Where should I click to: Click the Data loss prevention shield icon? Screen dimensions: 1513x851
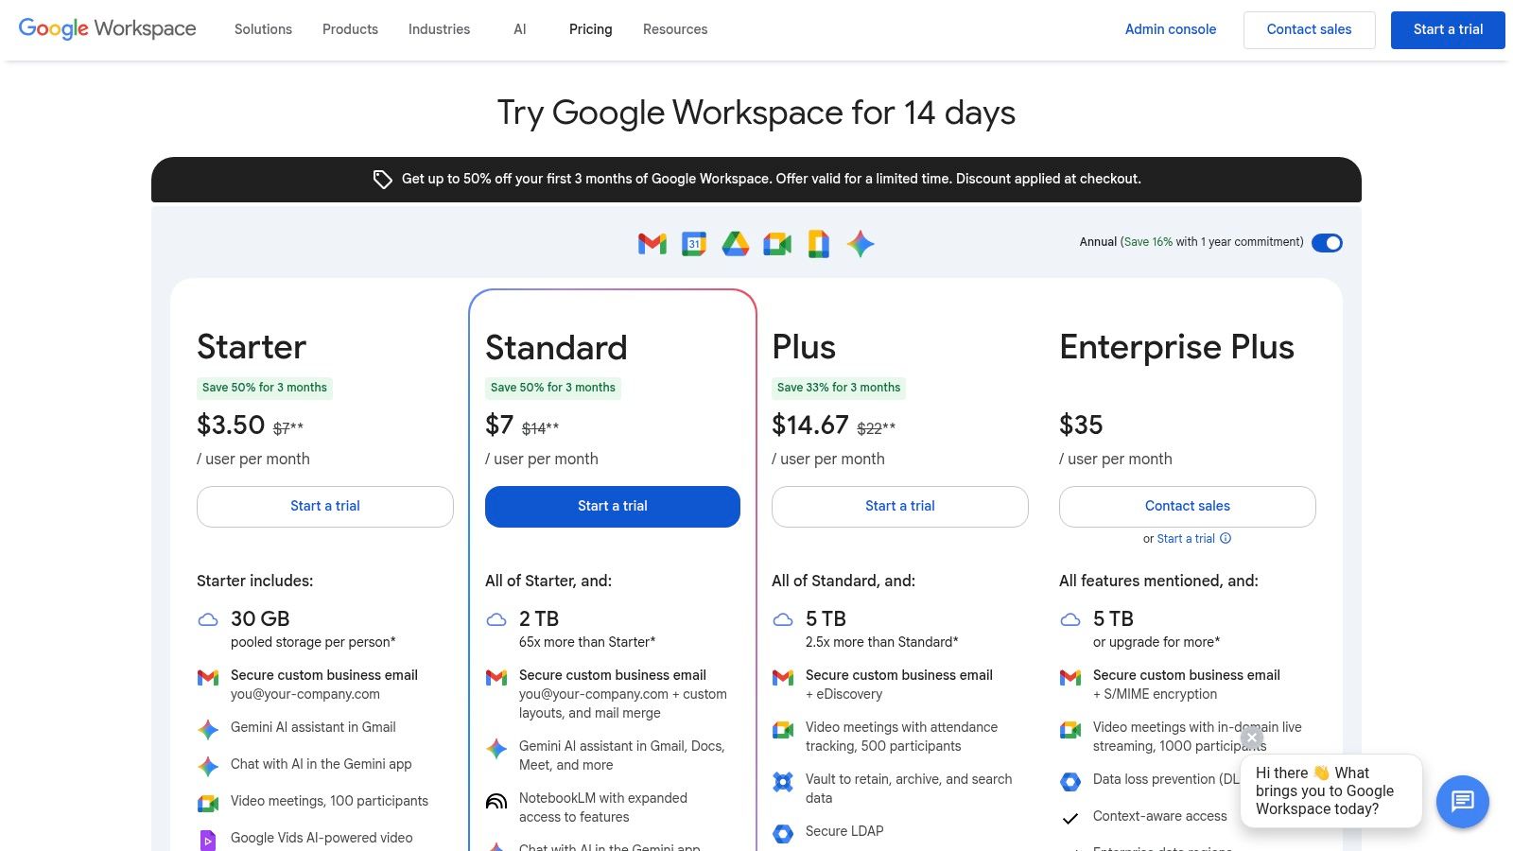coord(1070,781)
